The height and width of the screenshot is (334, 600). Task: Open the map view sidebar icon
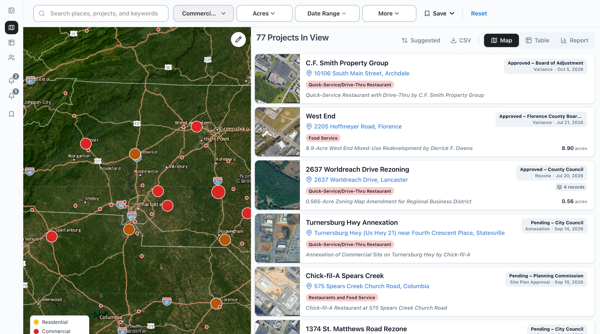coord(11,27)
